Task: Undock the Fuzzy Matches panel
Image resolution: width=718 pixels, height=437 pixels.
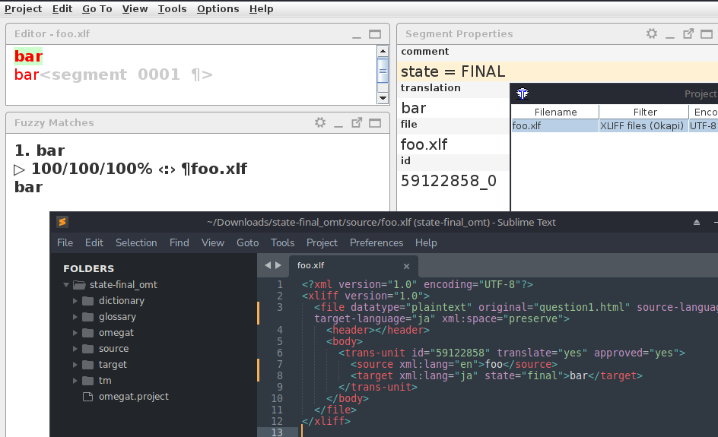Action: 357,122
